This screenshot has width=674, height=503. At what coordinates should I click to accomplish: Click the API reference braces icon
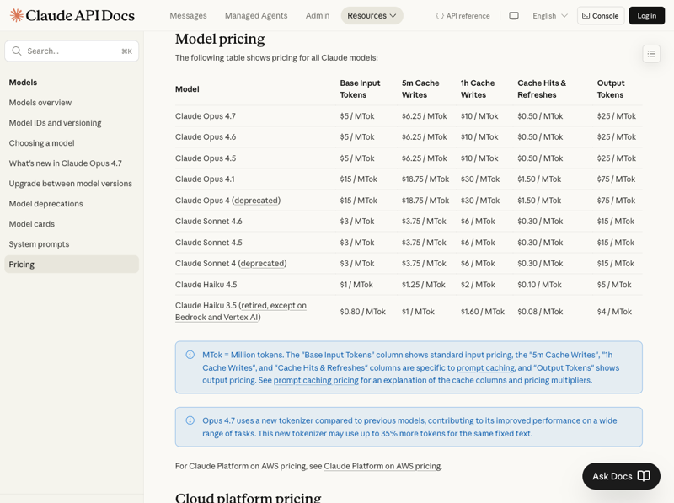click(440, 16)
